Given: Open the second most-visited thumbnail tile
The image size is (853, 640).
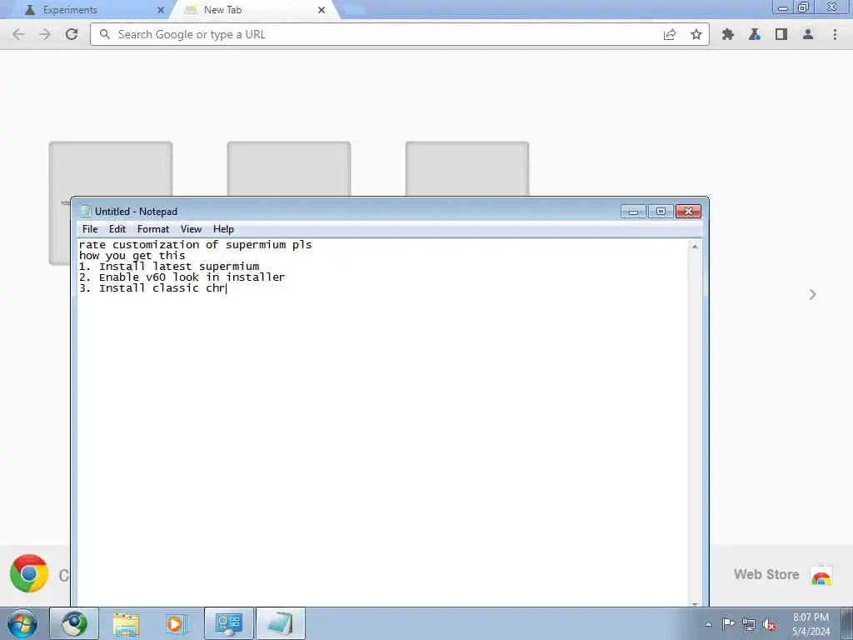Looking at the screenshot, I should (289, 168).
